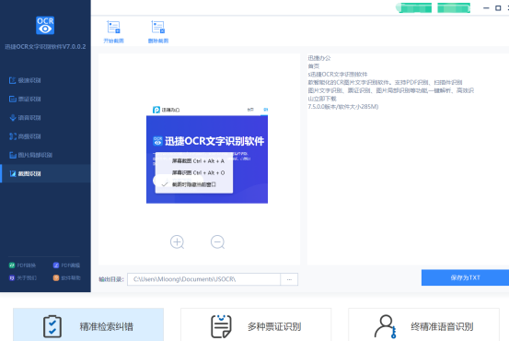The width and height of the screenshot is (509, 341).
Task: Click the result line 山立即下载
Action: 322,99
